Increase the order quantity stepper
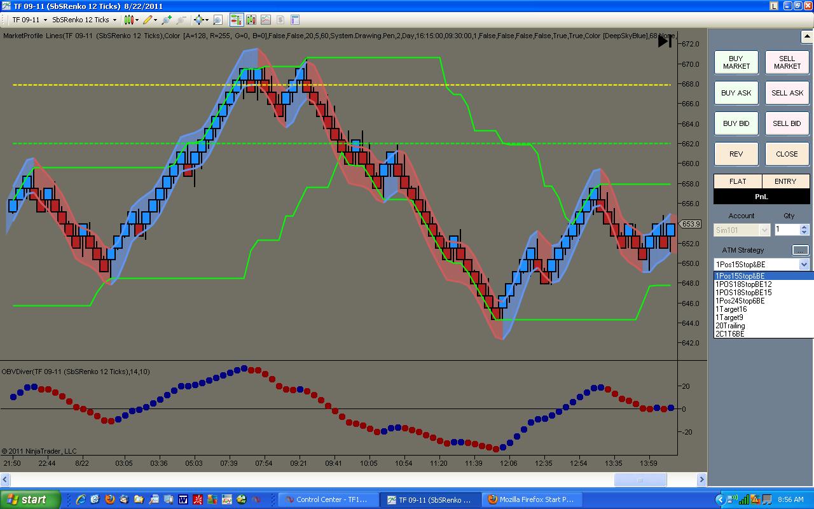 pyautogui.click(x=804, y=227)
